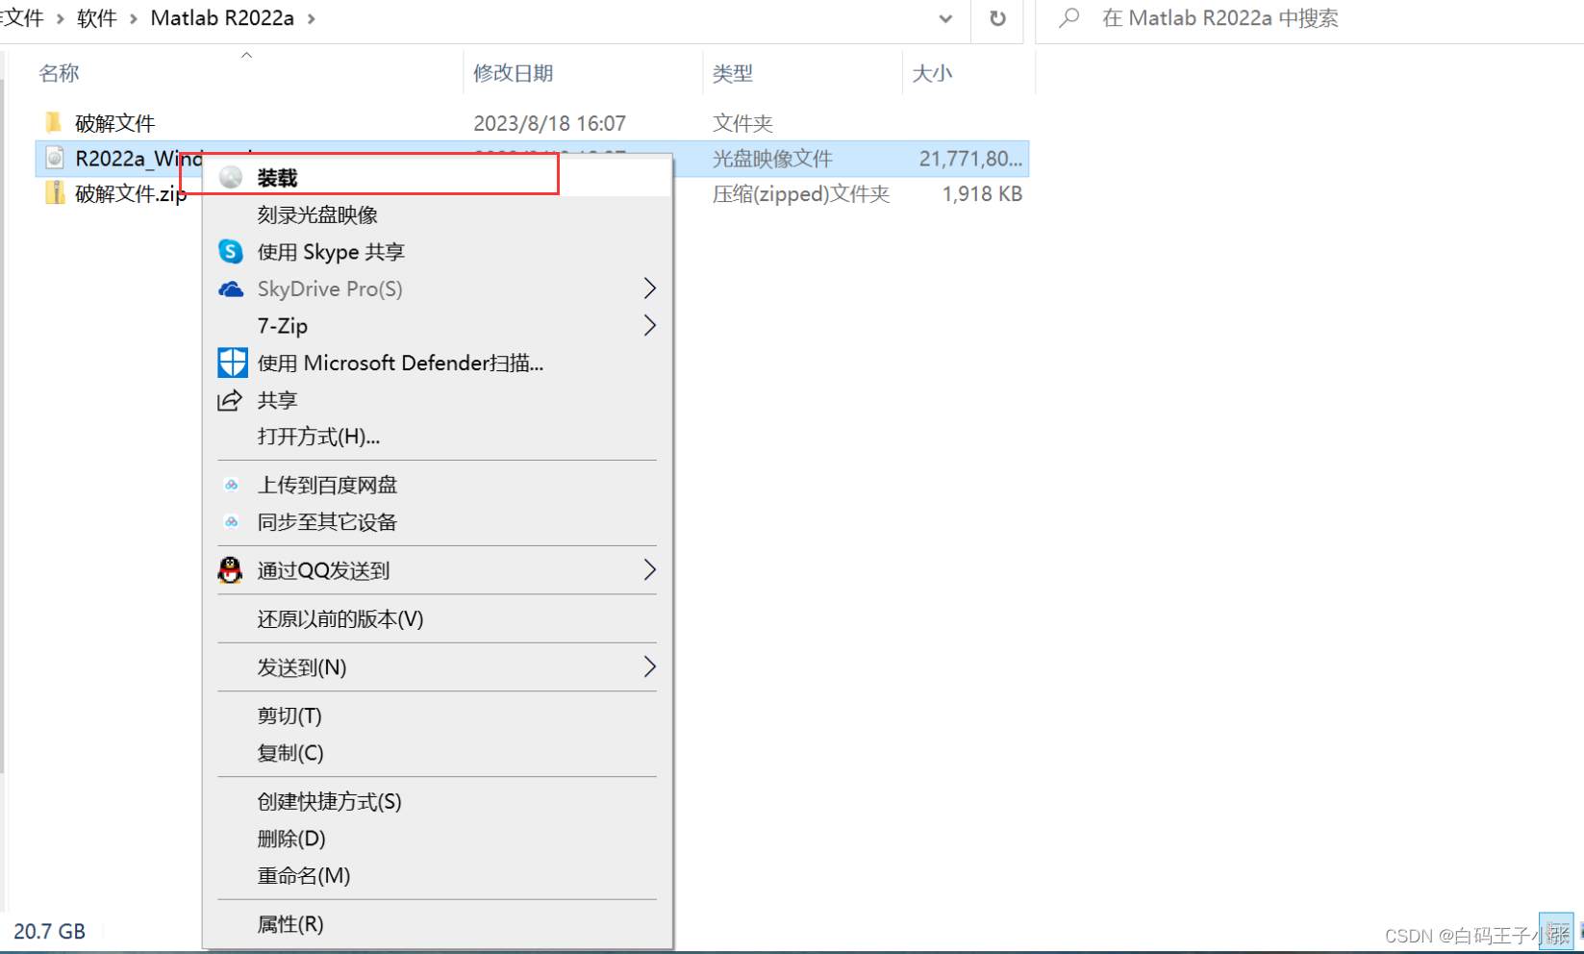Choose 创建快捷方式(S)
Image resolution: width=1584 pixels, height=954 pixels.
(329, 801)
